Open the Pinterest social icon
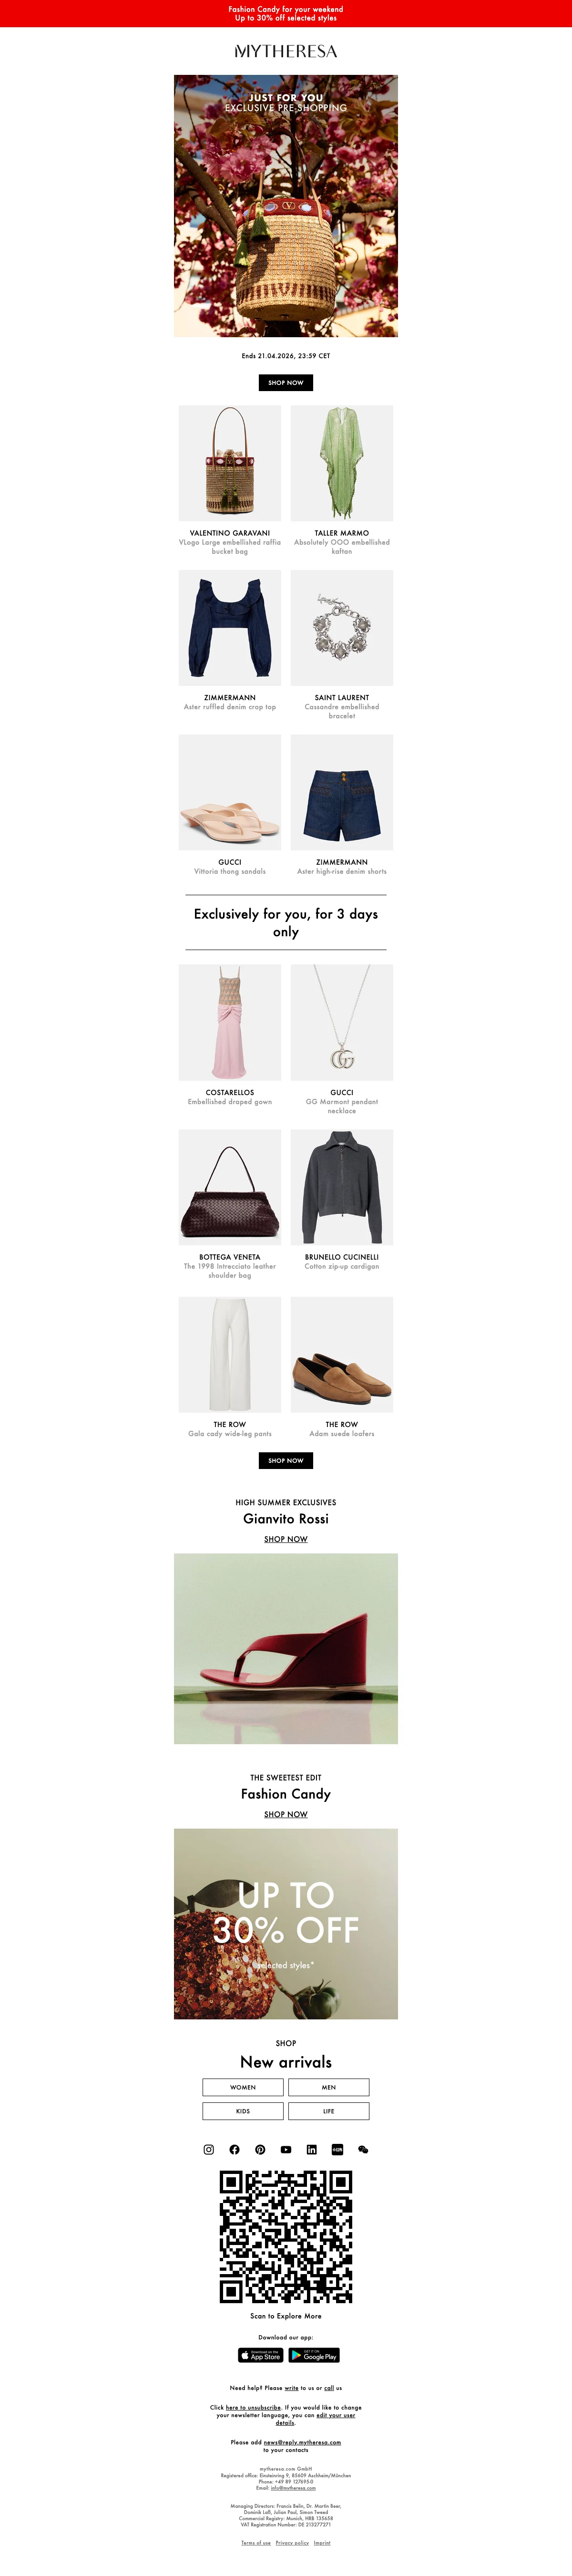The width and height of the screenshot is (572, 2576). click(260, 2149)
